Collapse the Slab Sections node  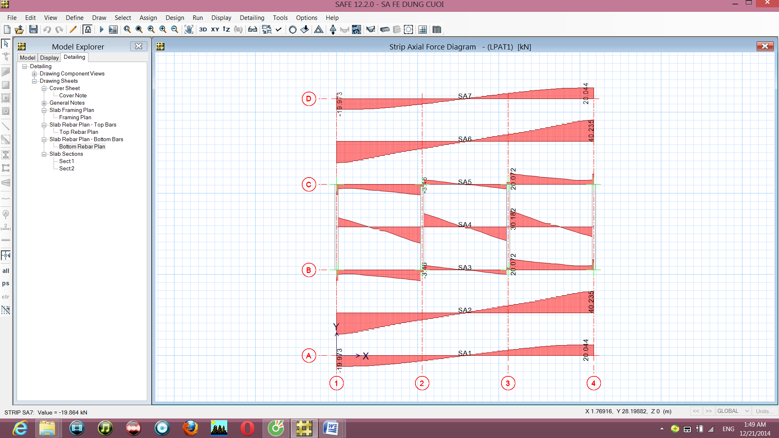click(x=44, y=154)
